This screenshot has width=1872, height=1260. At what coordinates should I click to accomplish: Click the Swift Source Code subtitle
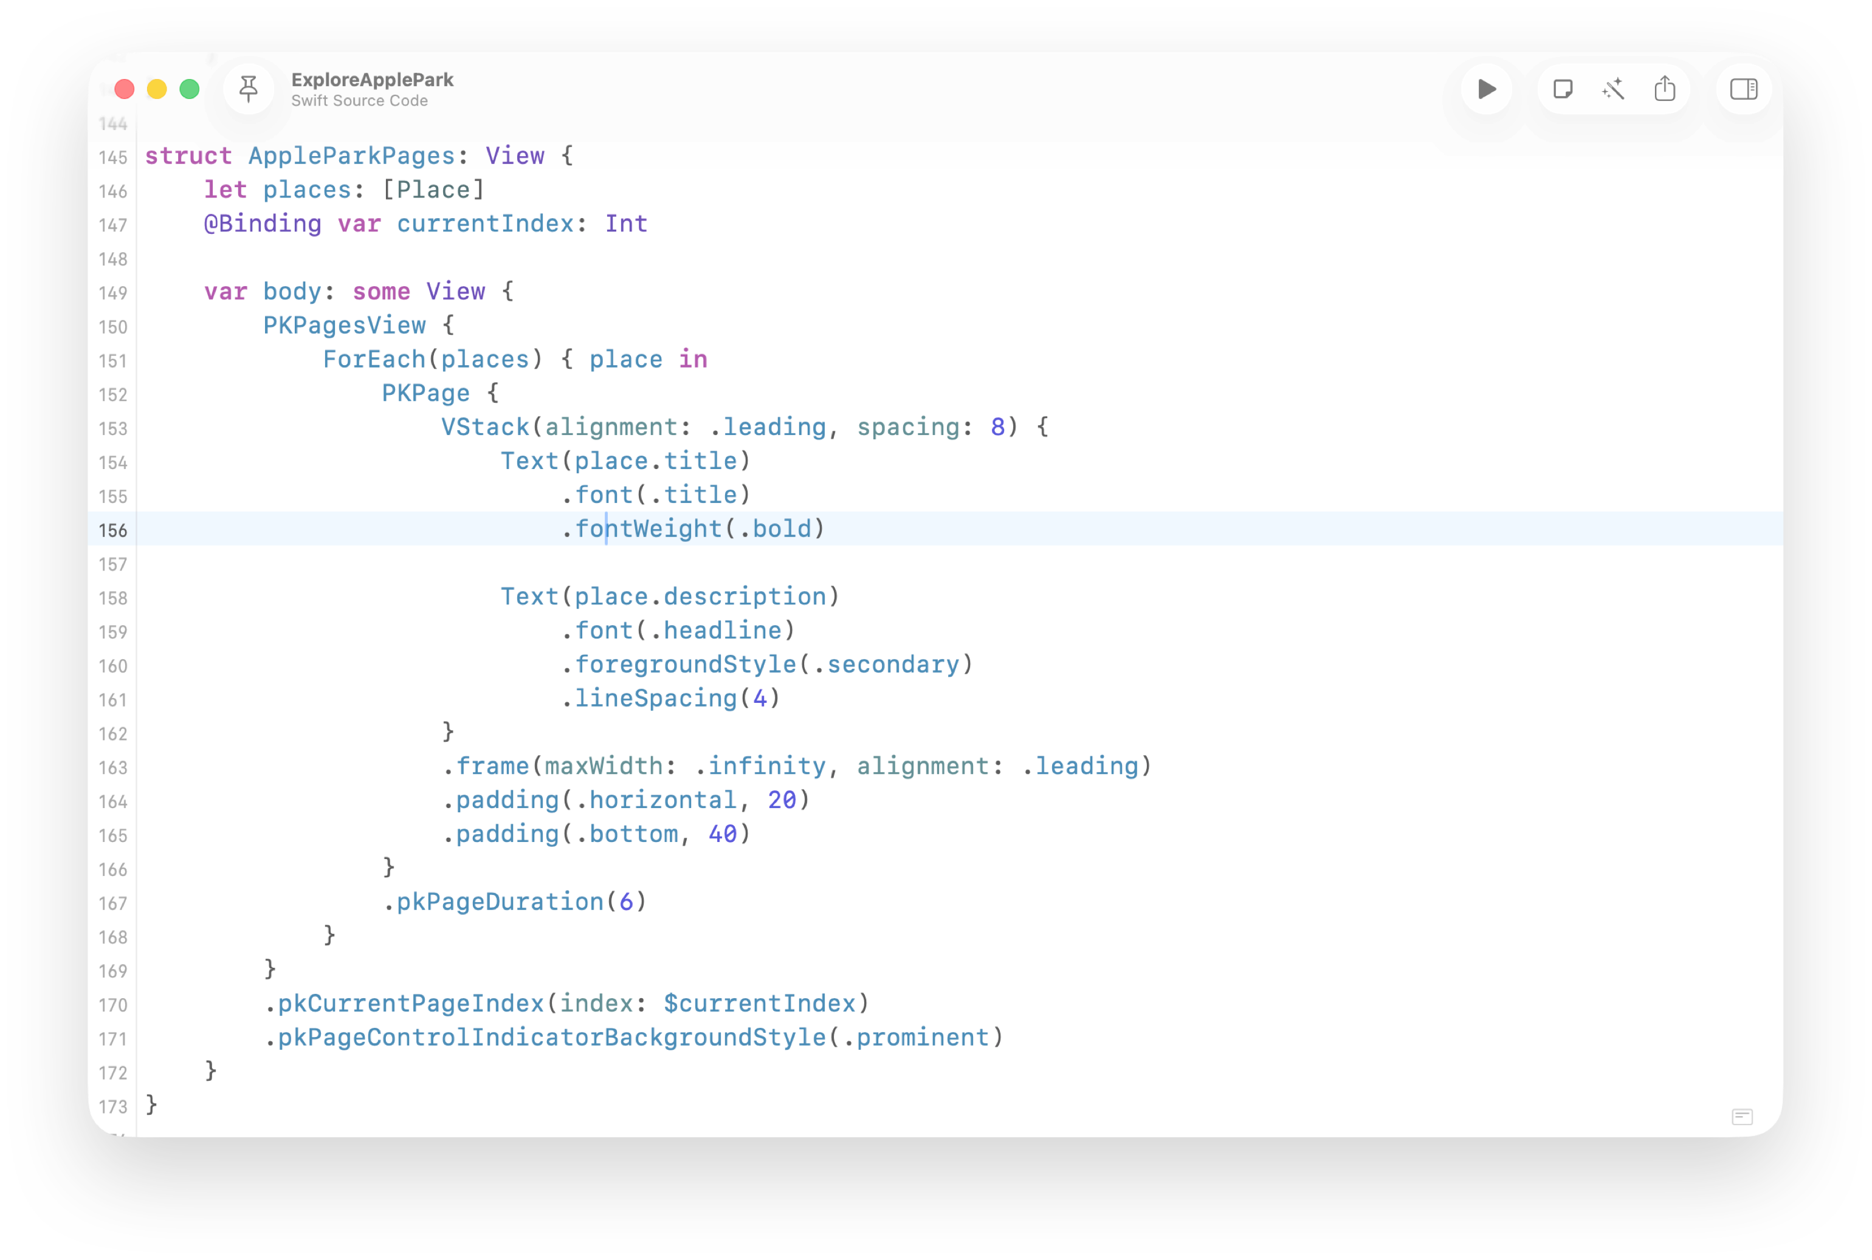tap(359, 101)
